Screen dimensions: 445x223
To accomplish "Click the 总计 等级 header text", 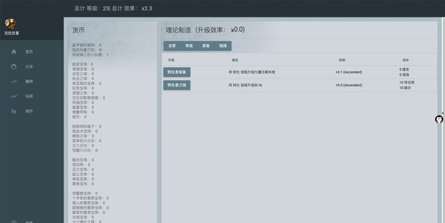I will [x=113, y=8].
